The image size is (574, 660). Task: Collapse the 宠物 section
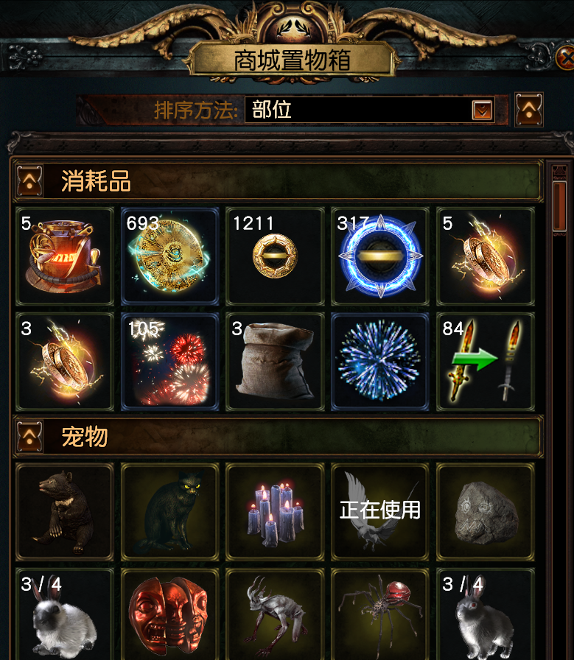point(29,437)
